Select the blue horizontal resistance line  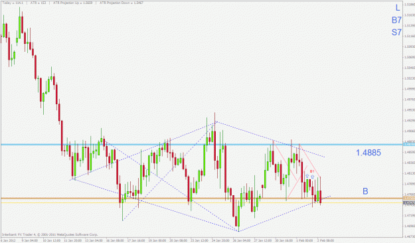(x=201, y=145)
